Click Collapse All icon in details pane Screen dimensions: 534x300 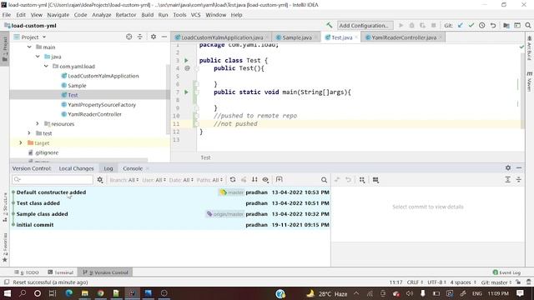(518, 180)
